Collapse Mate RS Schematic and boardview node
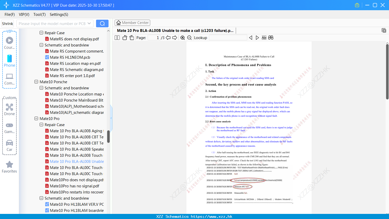Viewport: 389px width, 219px height. coord(41,45)
